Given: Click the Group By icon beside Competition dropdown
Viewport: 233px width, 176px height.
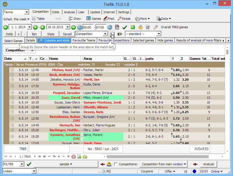Looking at the screenshot, I should [x=112, y=34].
